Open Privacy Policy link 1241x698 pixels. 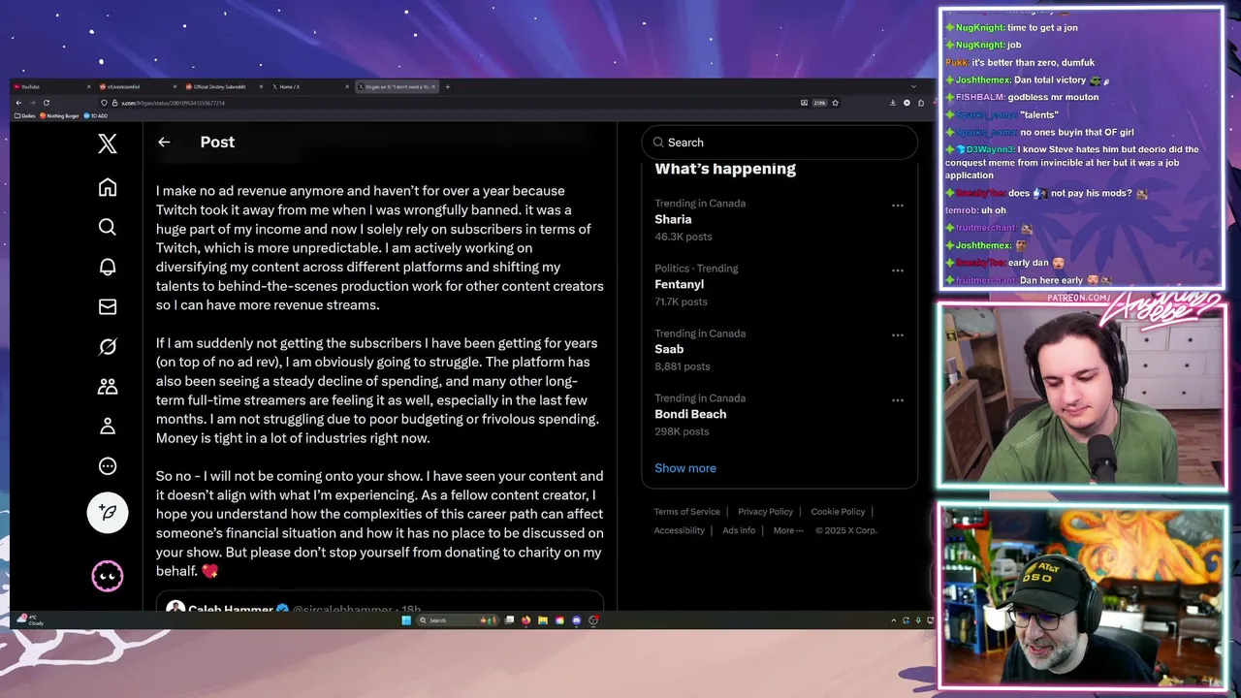pos(765,512)
